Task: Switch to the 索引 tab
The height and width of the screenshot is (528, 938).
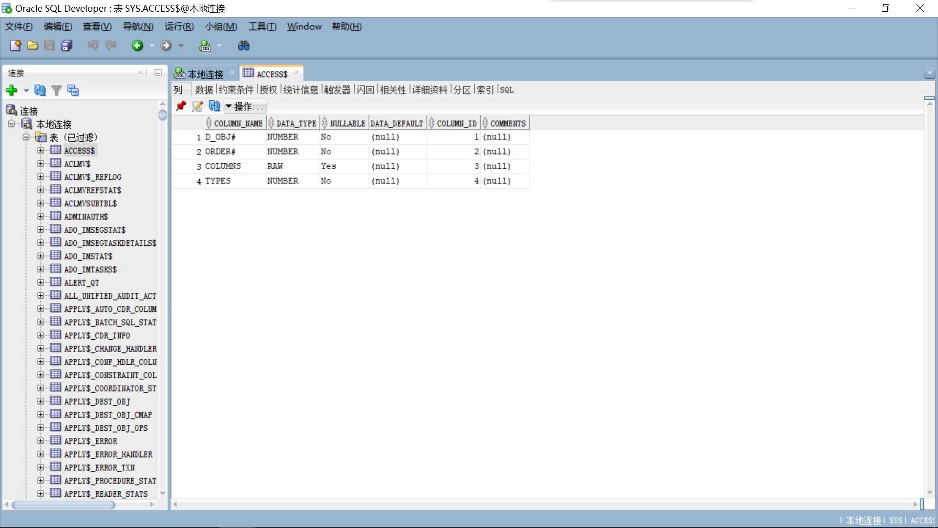Action: tap(485, 89)
